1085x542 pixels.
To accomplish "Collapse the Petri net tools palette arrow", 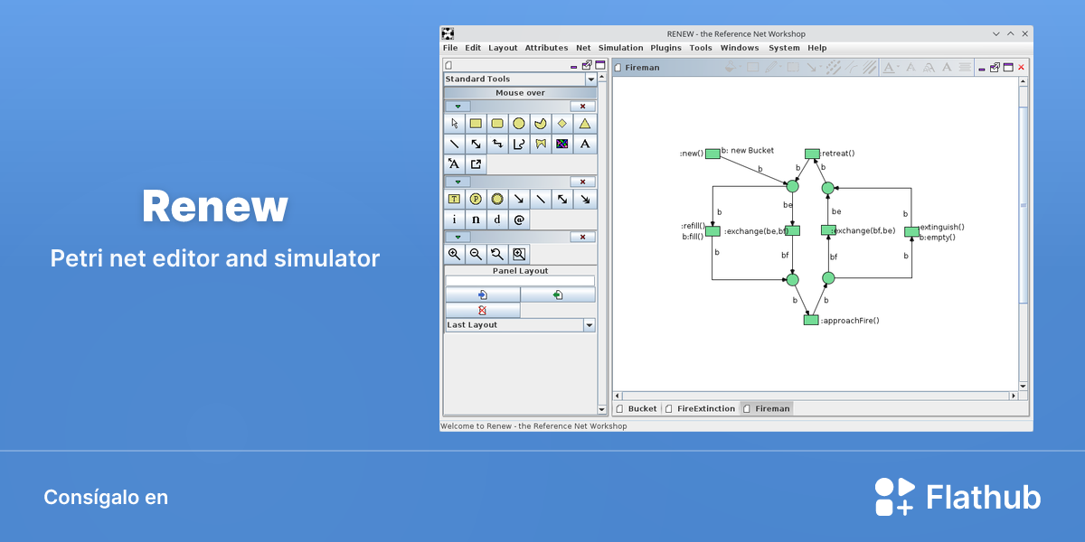I will tap(458, 182).
